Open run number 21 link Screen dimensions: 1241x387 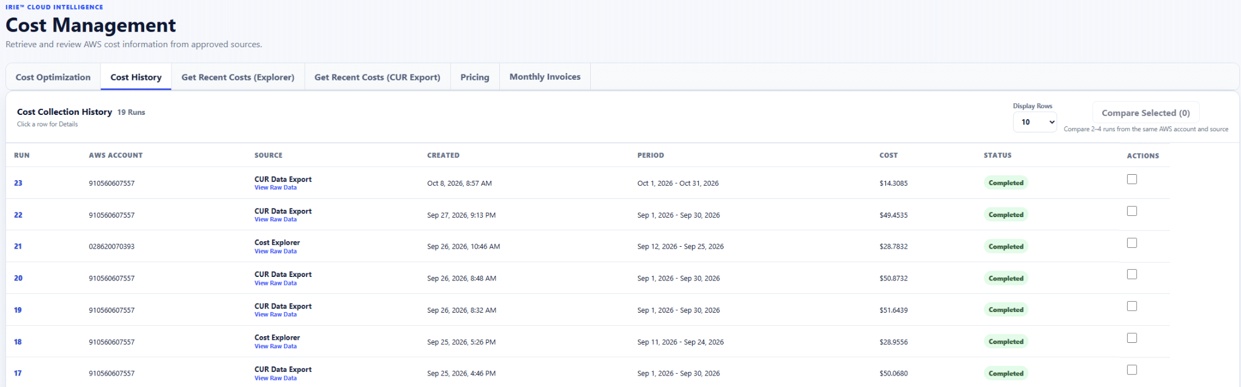pyautogui.click(x=18, y=247)
